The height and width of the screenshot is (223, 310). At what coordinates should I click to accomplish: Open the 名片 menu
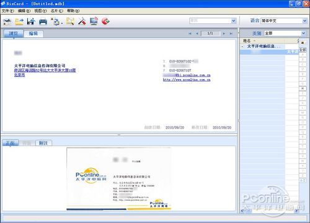(57, 11)
